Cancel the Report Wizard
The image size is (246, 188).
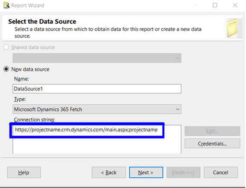point(221,173)
